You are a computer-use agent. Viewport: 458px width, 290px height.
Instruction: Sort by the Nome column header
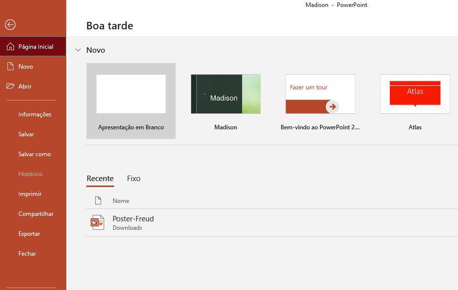(x=121, y=201)
